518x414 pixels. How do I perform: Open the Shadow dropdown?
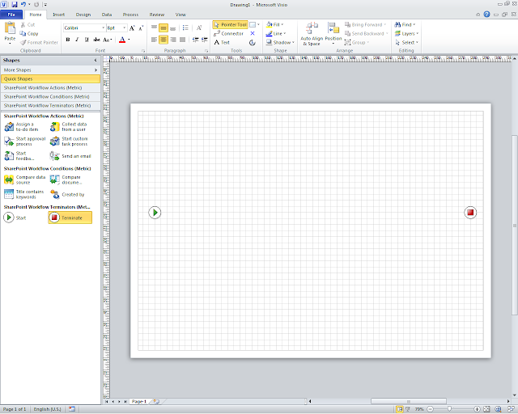(x=280, y=42)
